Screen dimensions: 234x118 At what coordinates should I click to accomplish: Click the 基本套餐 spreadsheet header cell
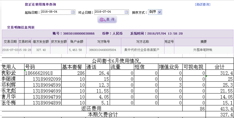click(73, 67)
